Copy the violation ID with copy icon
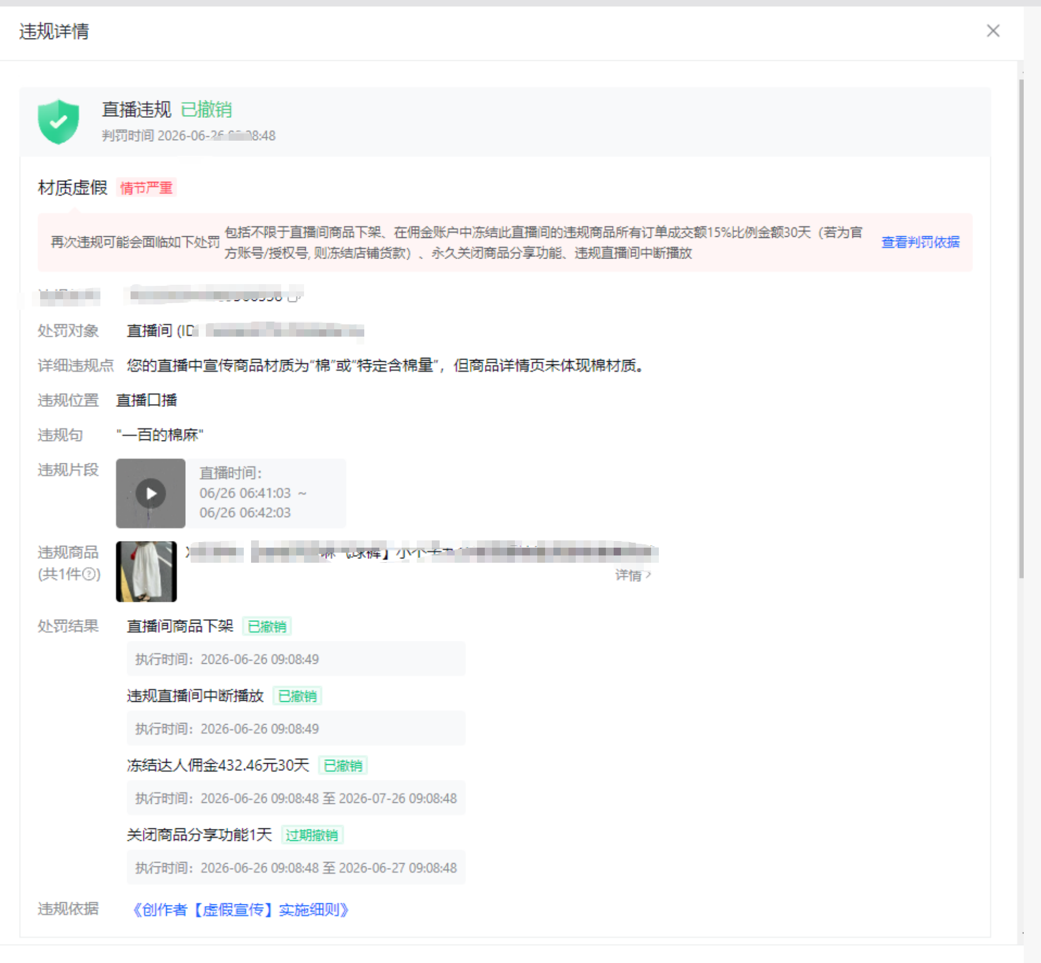 pos(293,296)
